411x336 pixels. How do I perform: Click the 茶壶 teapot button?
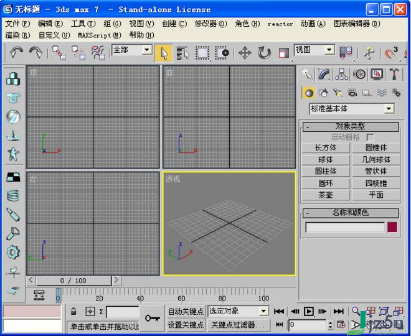coord(326,195)
